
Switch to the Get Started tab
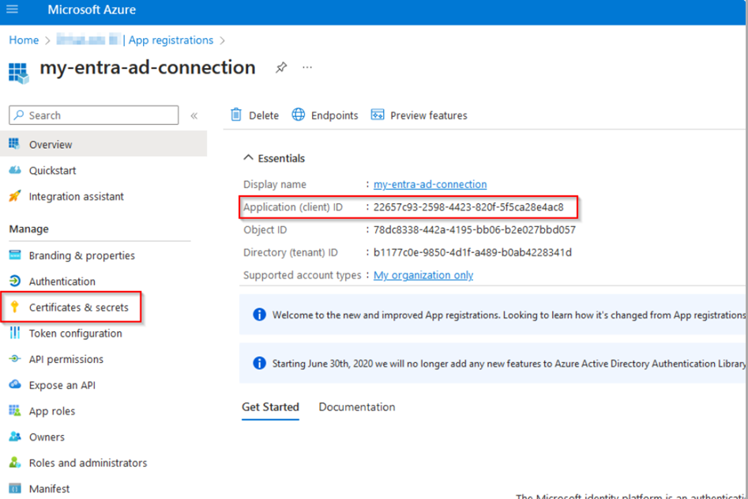pos(270,406)
